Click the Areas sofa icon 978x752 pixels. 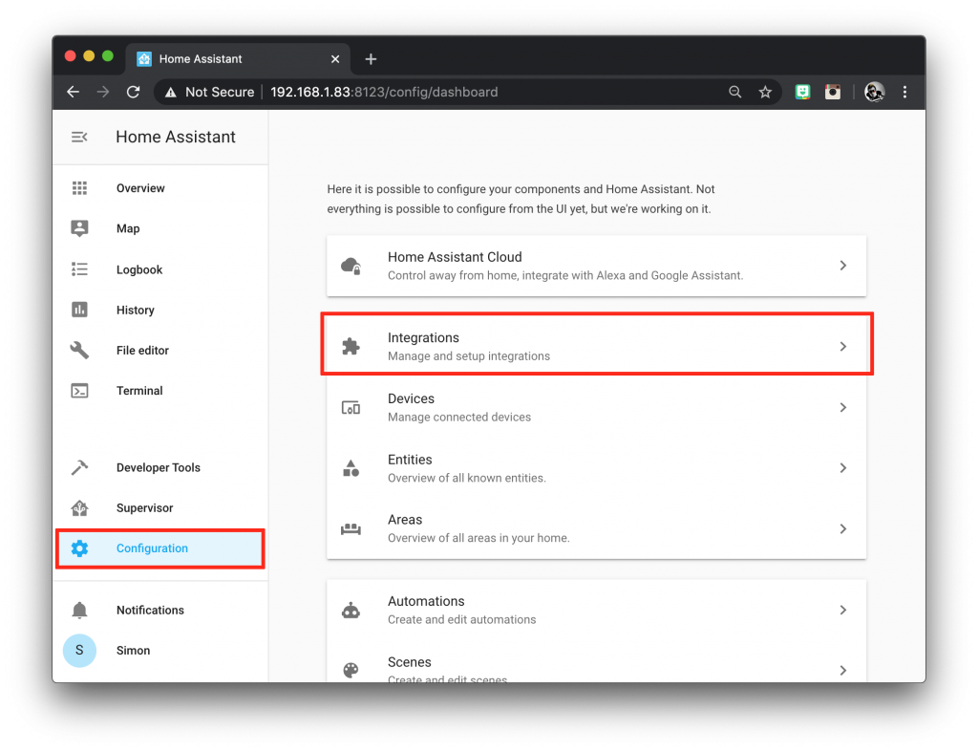351,529
